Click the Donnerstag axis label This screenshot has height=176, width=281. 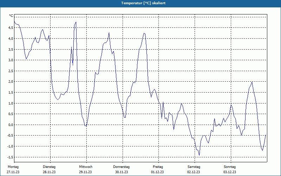tap(121, 167)
